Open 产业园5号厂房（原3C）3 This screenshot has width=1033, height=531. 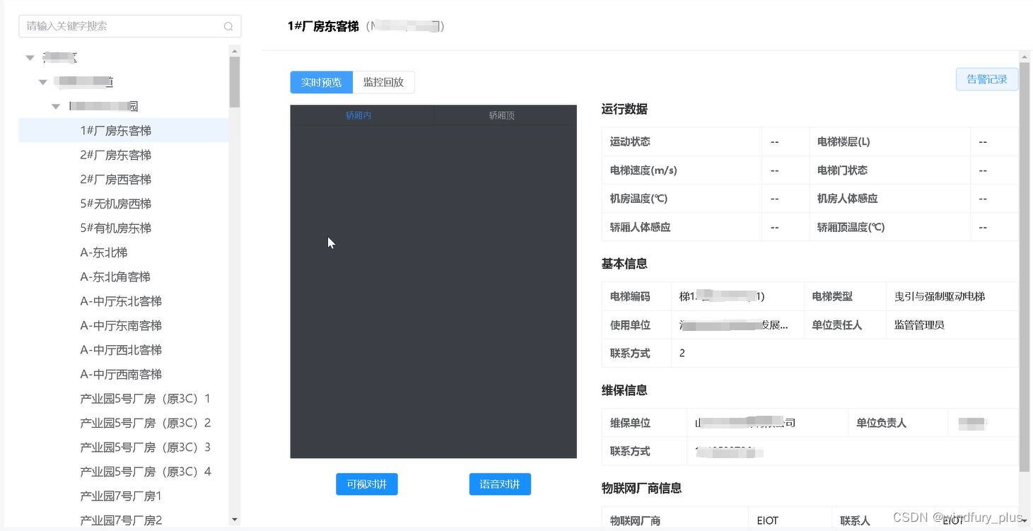146,448
